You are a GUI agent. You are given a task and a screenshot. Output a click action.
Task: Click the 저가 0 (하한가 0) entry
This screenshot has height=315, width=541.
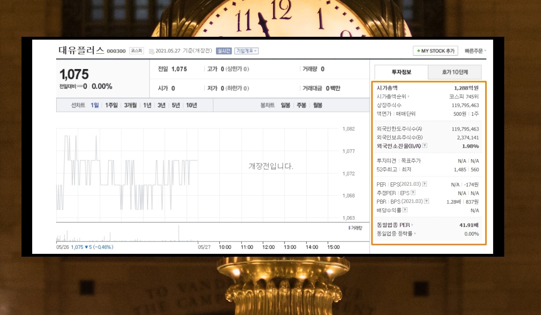point(228,88)
